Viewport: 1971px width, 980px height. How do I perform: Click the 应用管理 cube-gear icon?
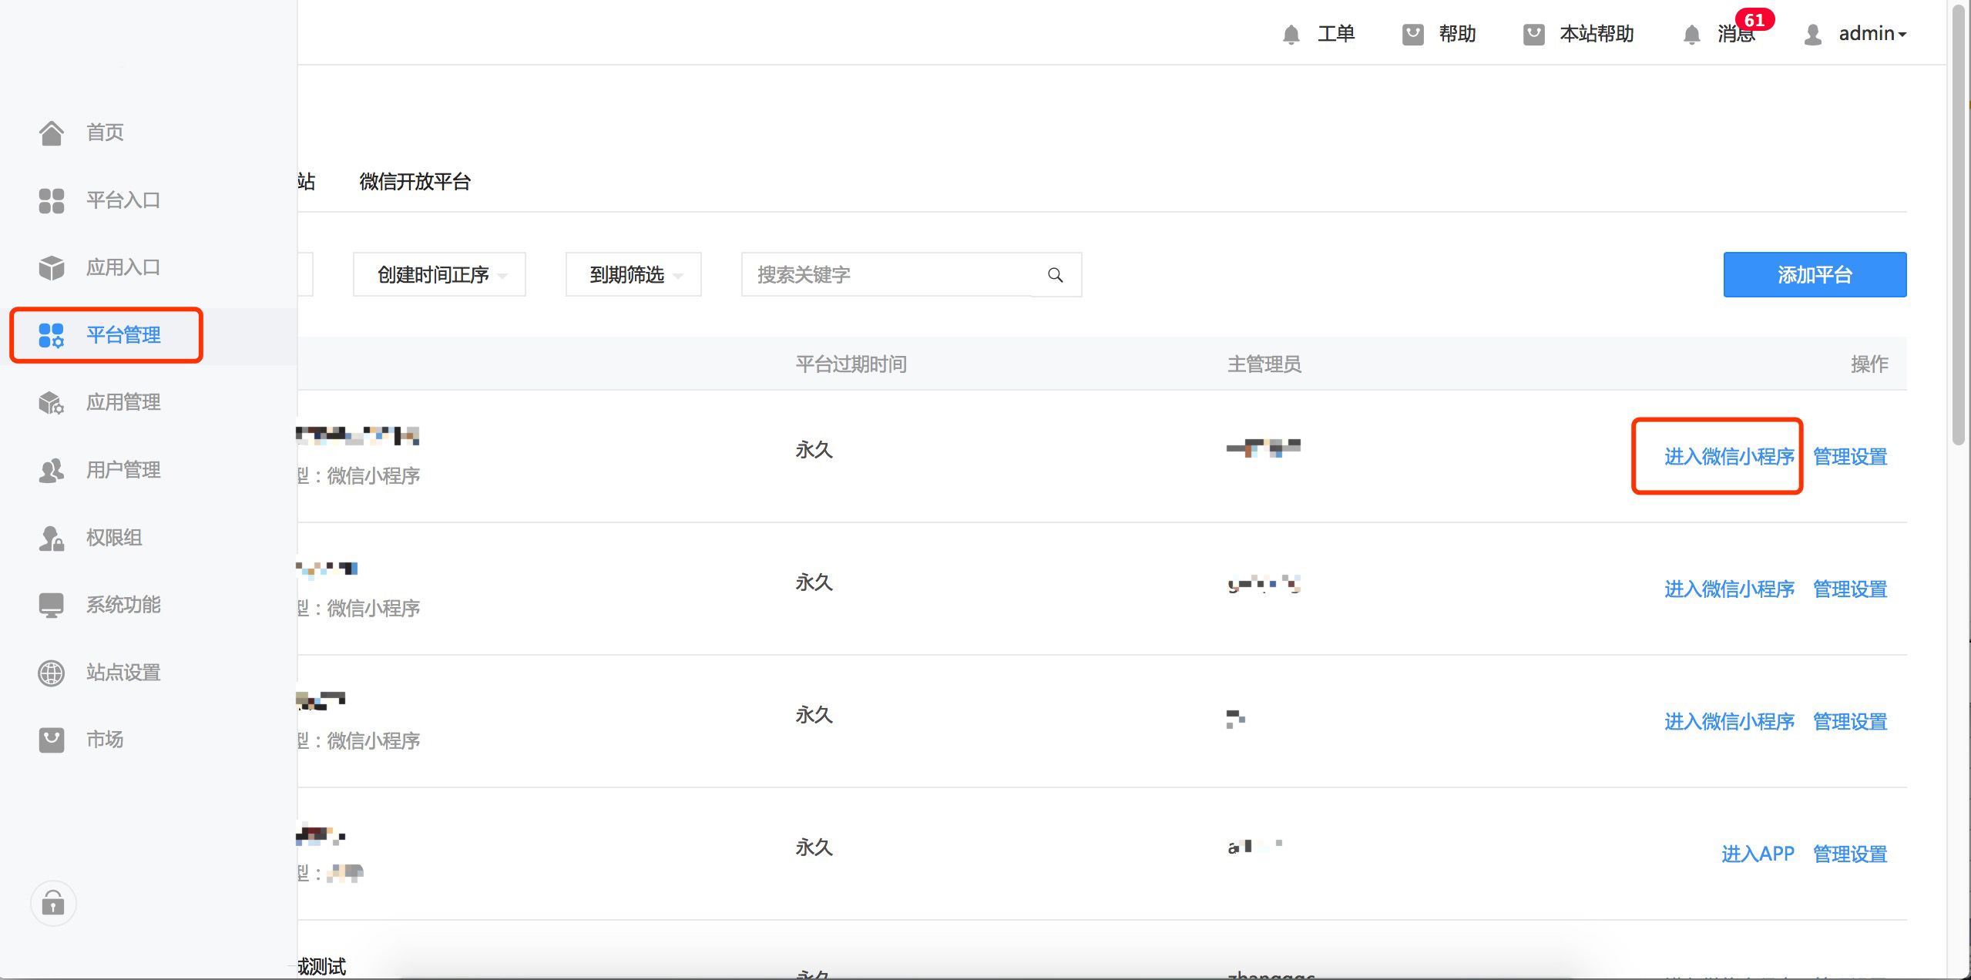[x=52, y=402]
